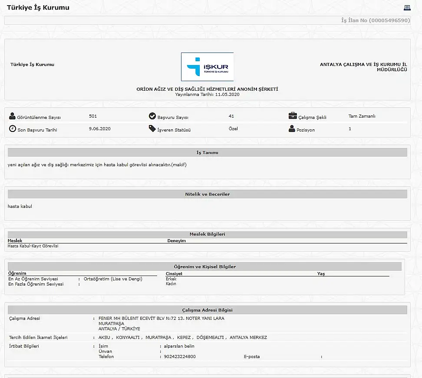Click the tag icon beside İşveren Statüsü
The width and height of the screenshot is (422, 378).
coord(152,128)
